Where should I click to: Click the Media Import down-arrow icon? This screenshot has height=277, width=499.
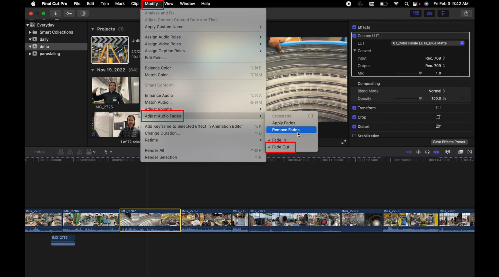[56, 13]
